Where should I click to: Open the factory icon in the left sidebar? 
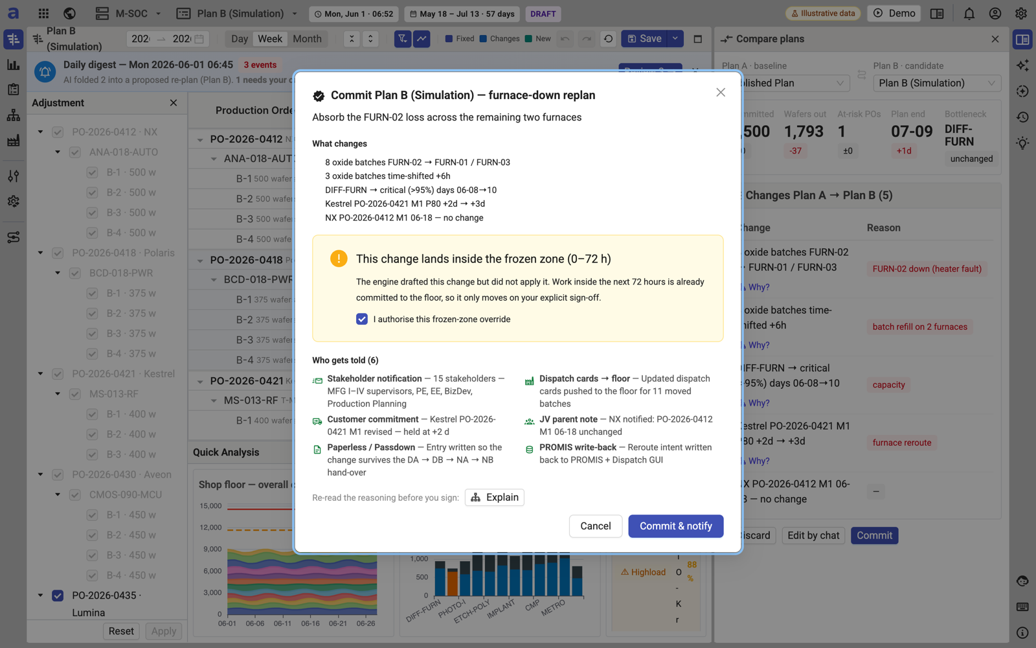point(13,141)
